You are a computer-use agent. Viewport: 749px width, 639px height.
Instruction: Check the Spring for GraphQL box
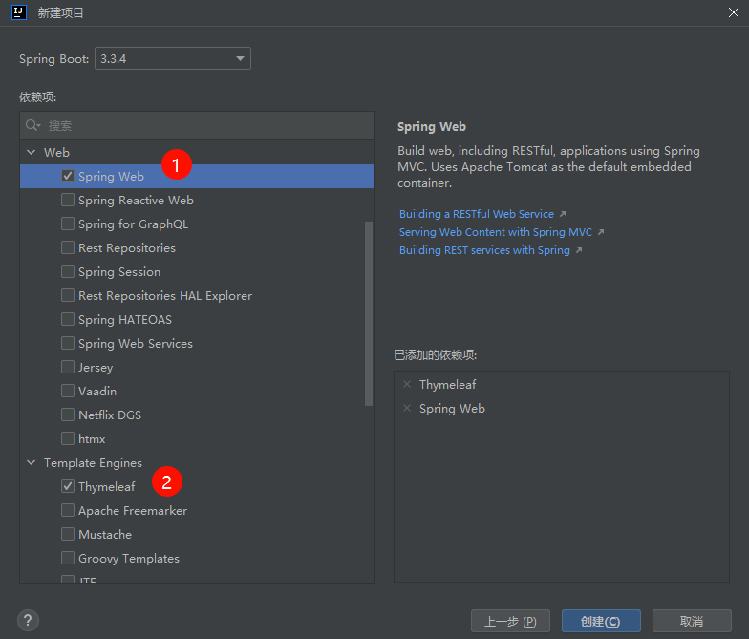pos(68,224)
